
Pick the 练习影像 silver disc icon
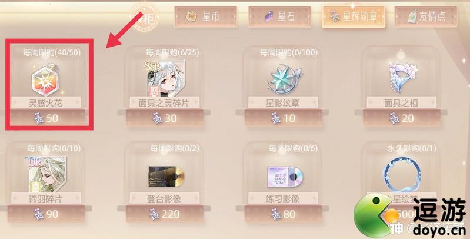coord(285,177)
